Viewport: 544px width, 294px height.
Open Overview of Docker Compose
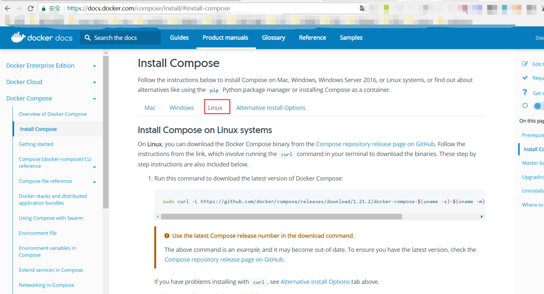click(53, 114)
